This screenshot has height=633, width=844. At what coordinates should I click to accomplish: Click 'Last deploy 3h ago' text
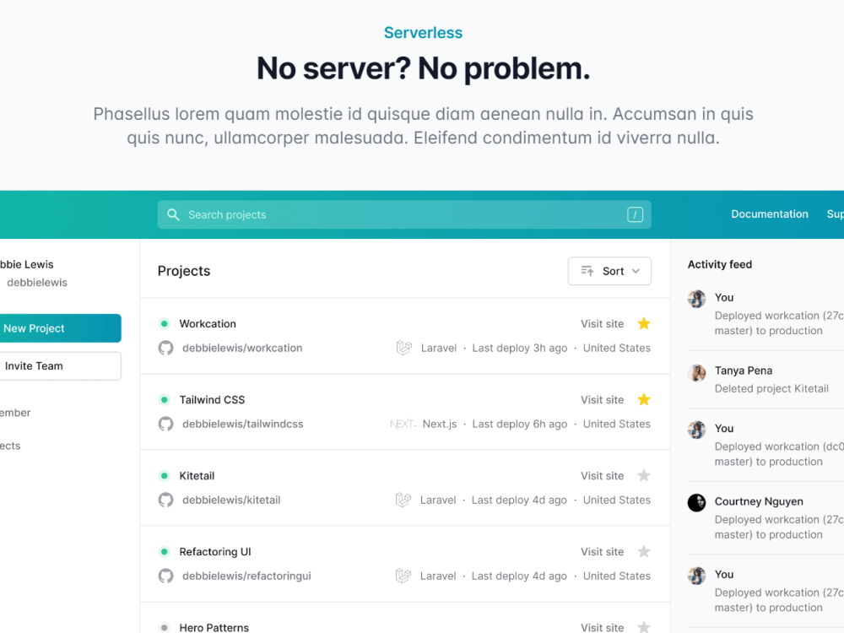click(519, 348)
